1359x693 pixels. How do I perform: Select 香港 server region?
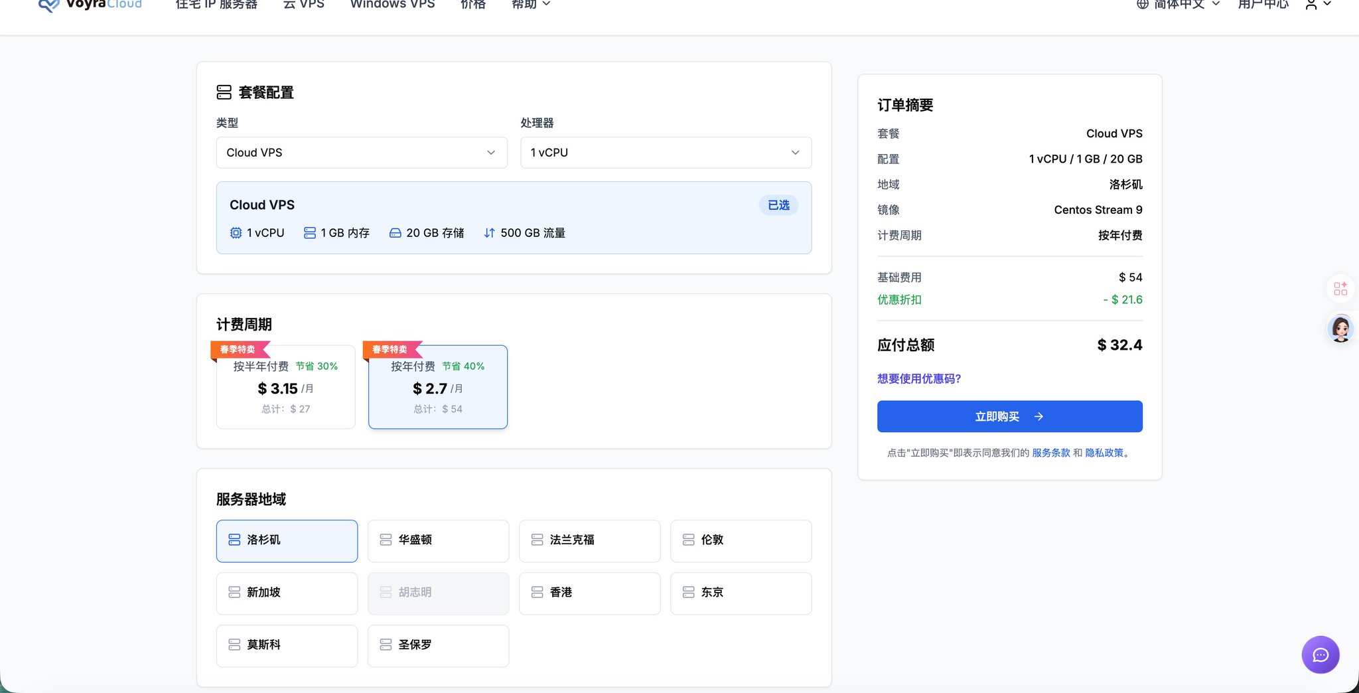(x=589, y=593)
